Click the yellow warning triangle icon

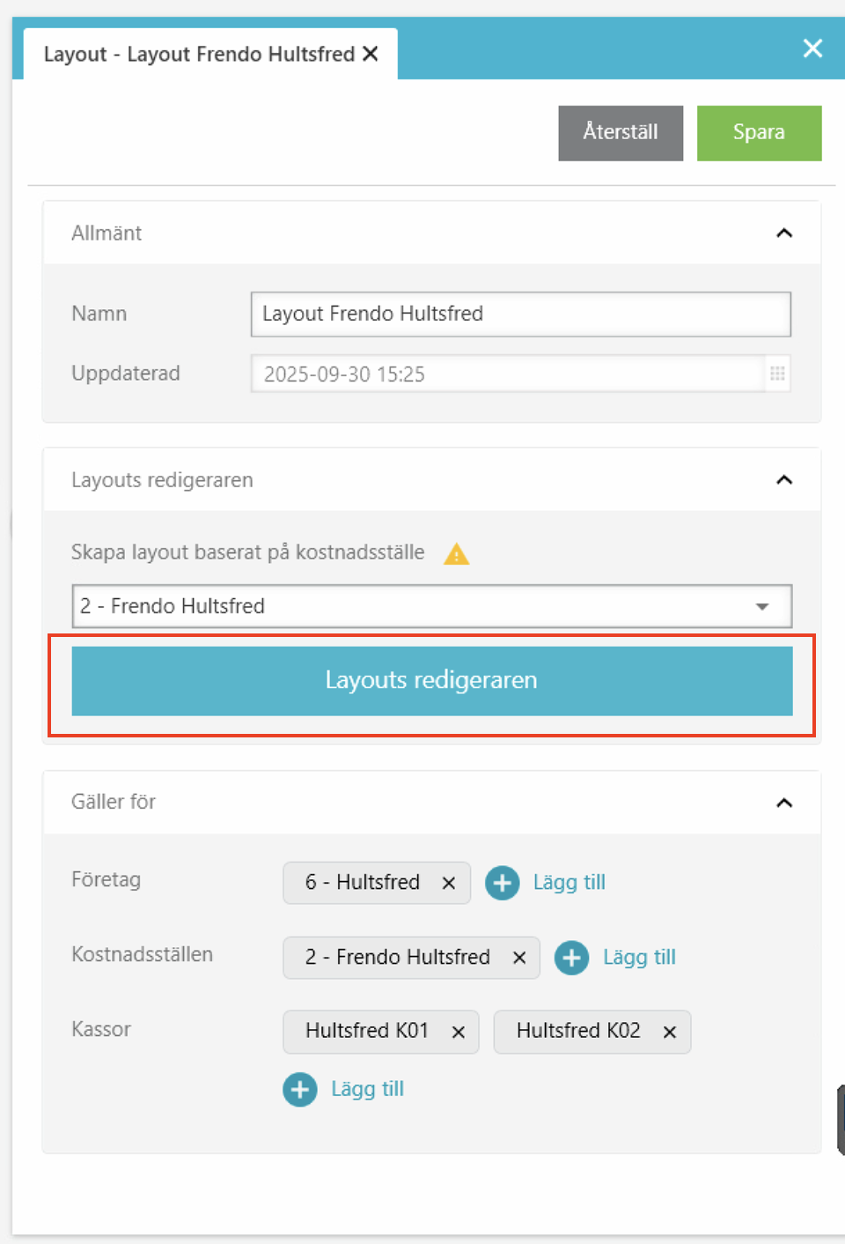[x=457, y=554]
